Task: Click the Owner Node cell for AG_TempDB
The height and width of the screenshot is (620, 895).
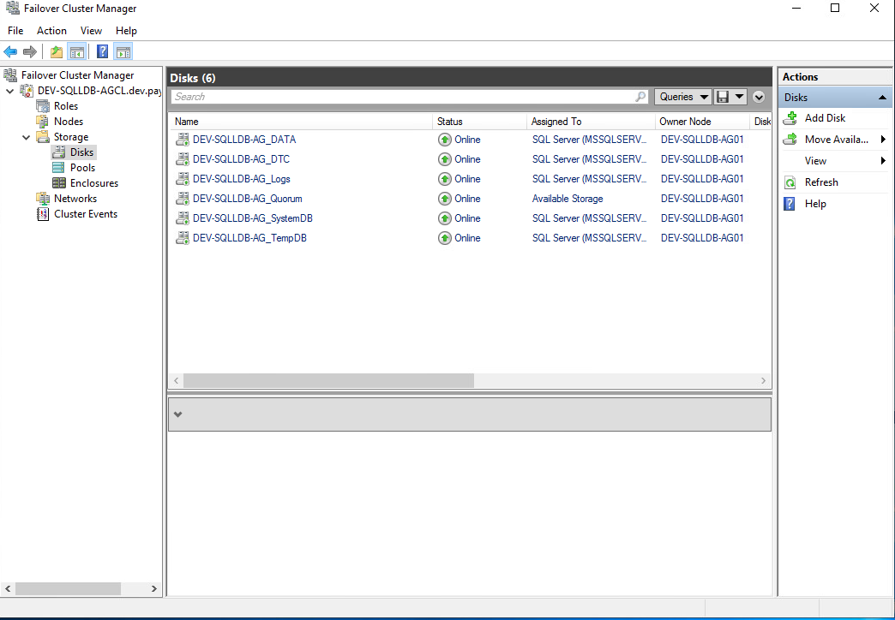Action: coord(702,238)
